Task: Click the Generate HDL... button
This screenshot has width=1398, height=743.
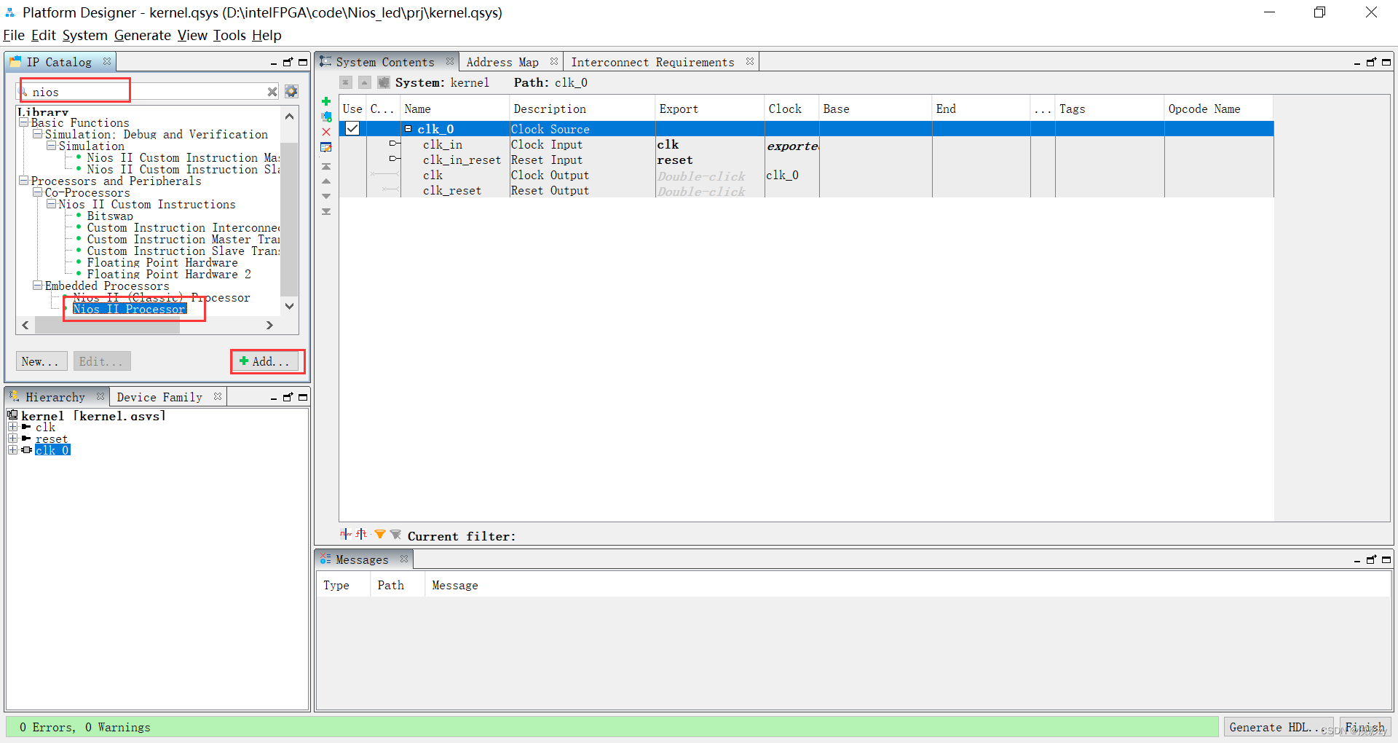Action: (x=1279, y=727)
